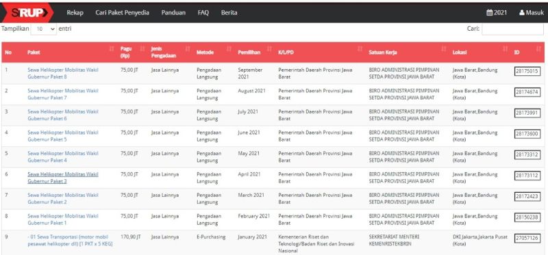Select the February 2021 pemilihan cell
This screenshot has width=548, height=255.
[x=254, y=216]
